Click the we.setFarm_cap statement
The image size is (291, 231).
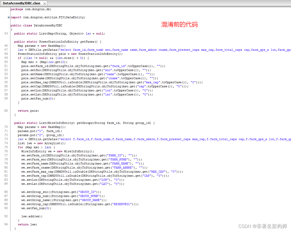(95, 176)
